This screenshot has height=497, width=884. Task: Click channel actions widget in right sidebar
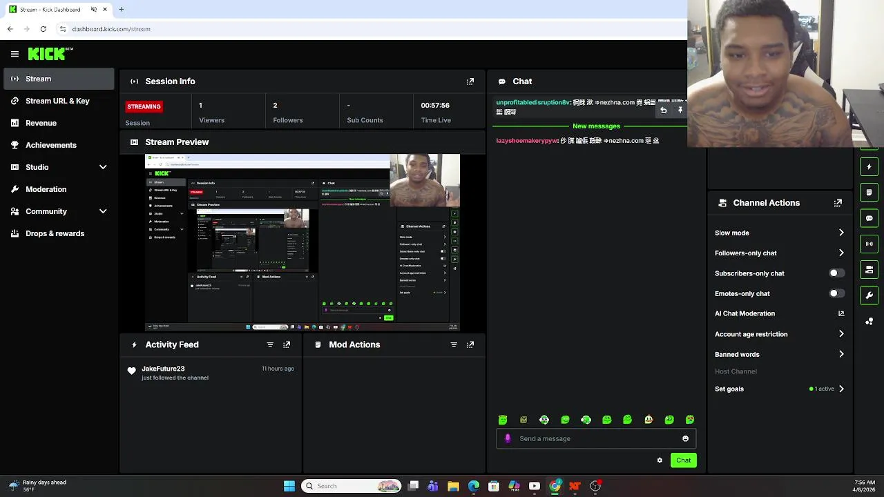coord(869,269)
